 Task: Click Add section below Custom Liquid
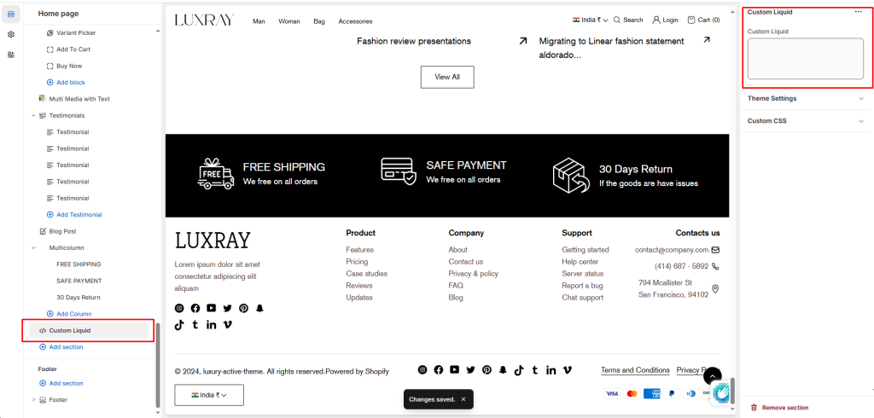point(61,346)
